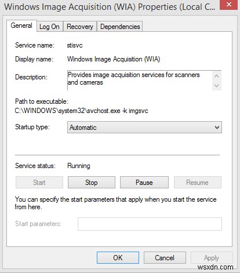
Task: Switch to the General tab
Action: coord(21,26)
